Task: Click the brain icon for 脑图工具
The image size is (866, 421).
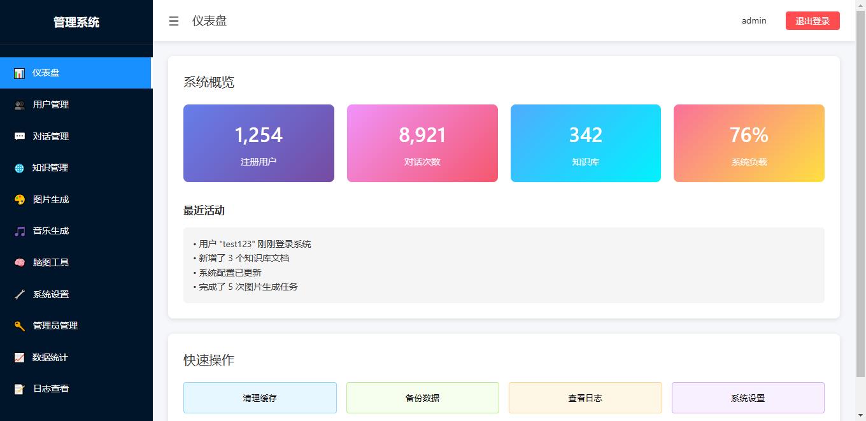Action: click(x=20, y=262)
